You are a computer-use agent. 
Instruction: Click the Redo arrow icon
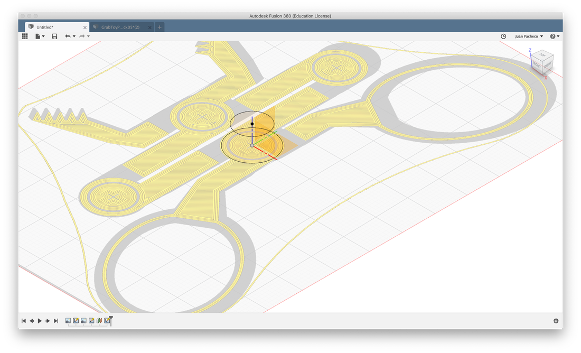82,36
